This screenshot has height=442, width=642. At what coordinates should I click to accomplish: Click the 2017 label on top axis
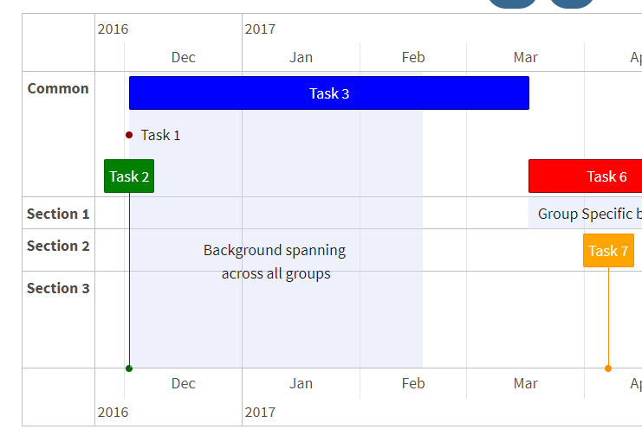point(260,29)
